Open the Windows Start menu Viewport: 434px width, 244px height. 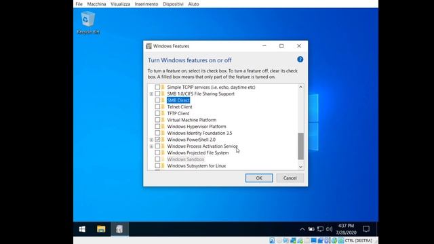(82, 229)
